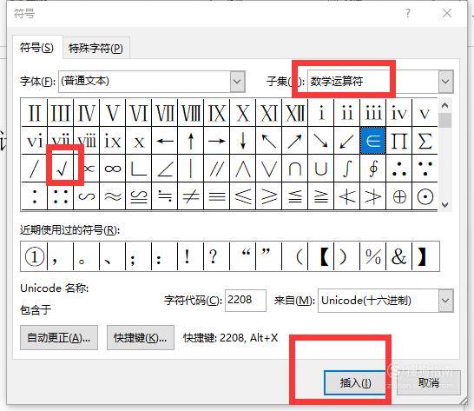This screenshot has width=474, height=411.
Task: Choose the right arrow → symbol
Action: pos(217,141)
